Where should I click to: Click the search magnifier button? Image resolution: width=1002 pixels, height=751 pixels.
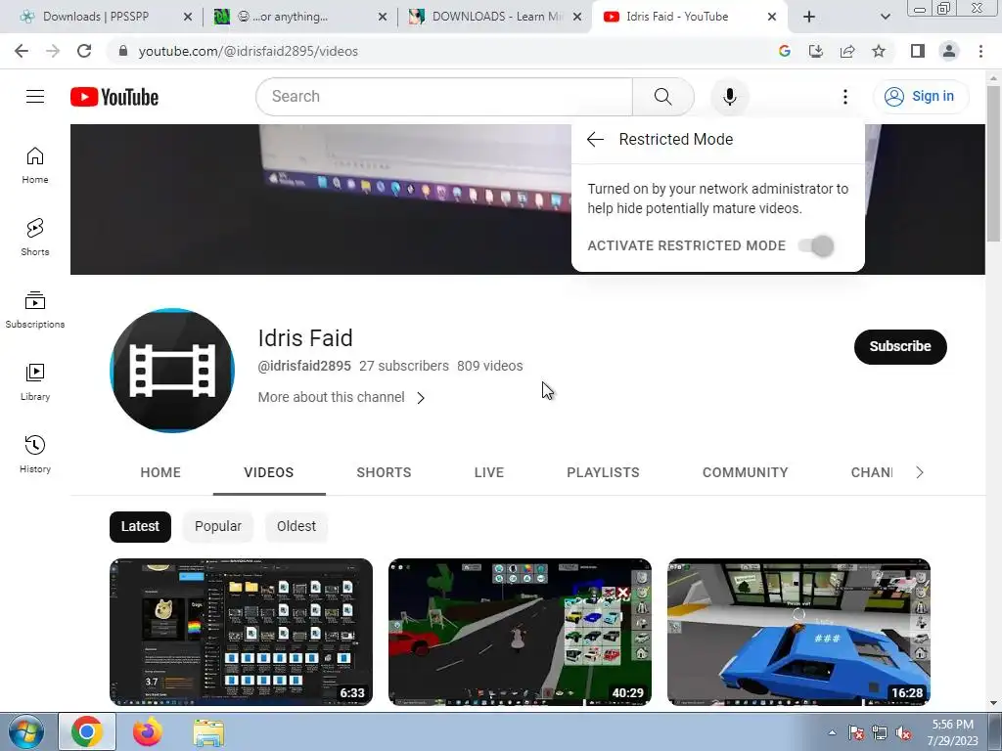tap(662, 97)
